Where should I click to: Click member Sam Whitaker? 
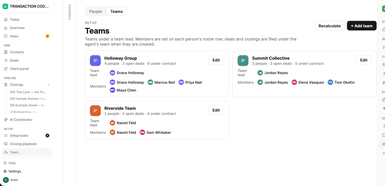(156, 133)
